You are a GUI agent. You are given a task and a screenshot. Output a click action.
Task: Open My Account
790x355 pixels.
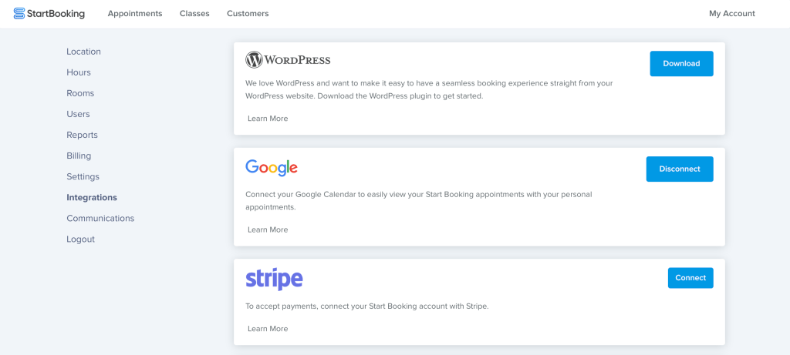tap(731, 14)
